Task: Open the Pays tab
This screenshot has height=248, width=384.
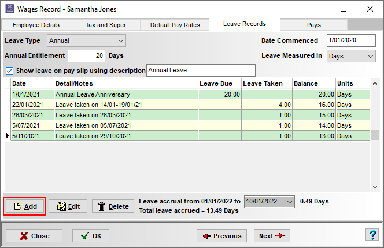Action: (x=314, y=25)
